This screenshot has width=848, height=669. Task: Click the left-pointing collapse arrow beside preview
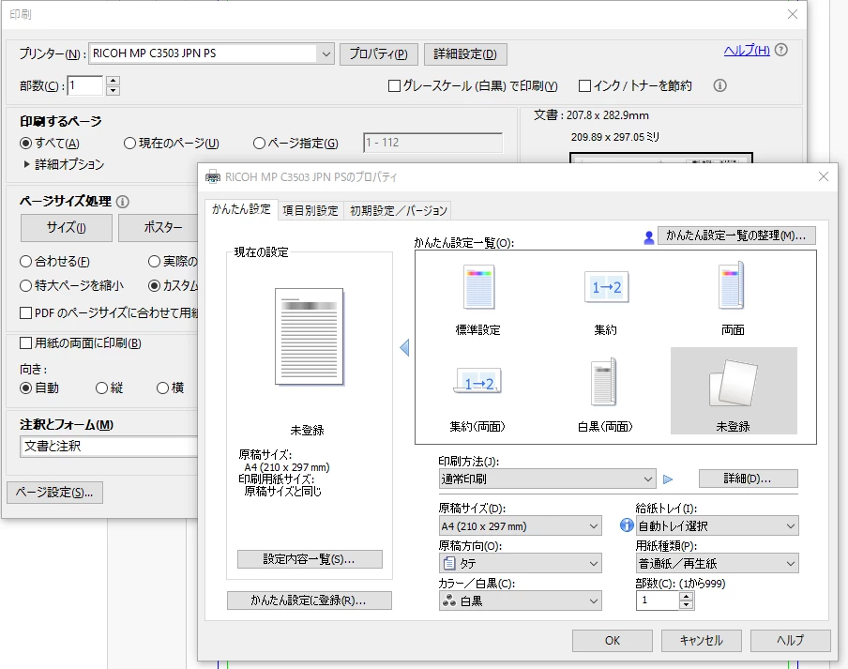tap(404, 347)
